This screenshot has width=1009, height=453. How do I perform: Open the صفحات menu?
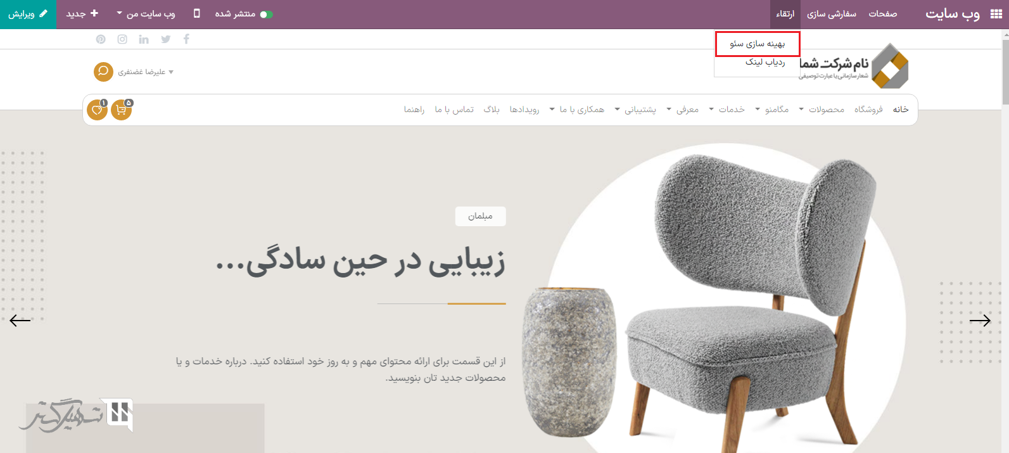[883, 14]
